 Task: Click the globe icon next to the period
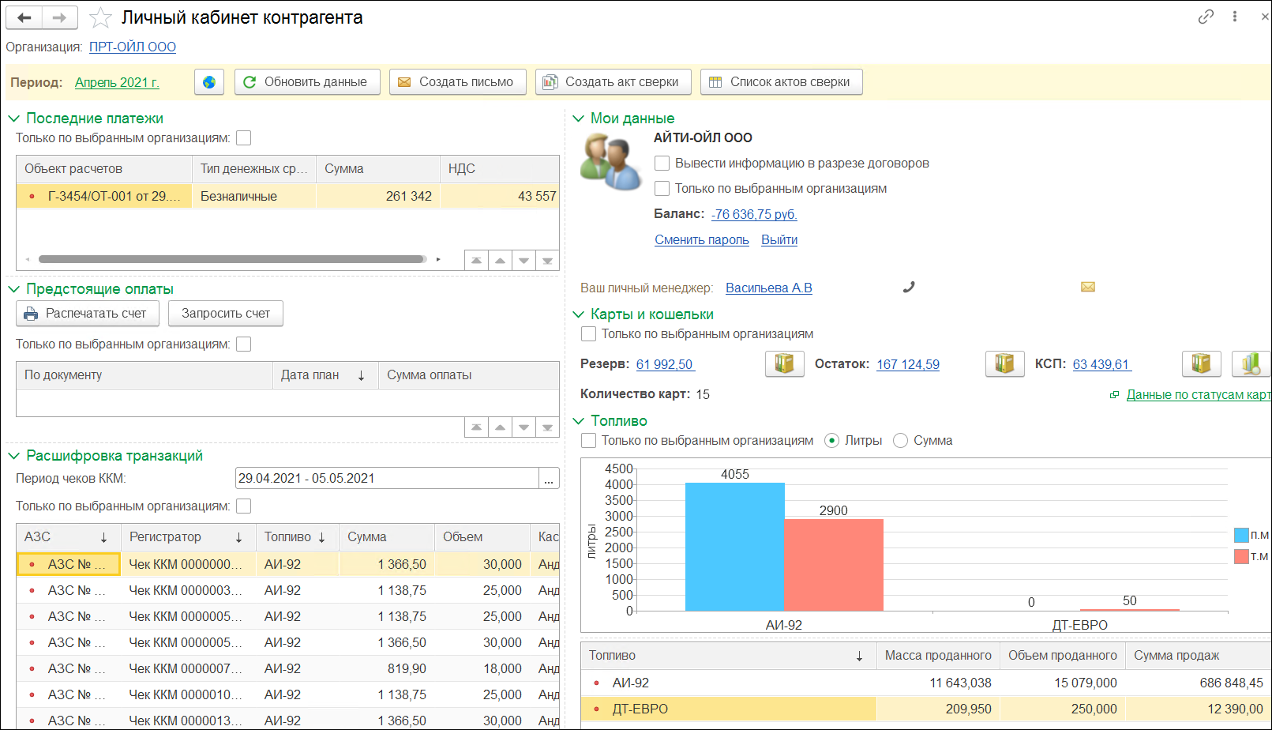coord(209,82)
